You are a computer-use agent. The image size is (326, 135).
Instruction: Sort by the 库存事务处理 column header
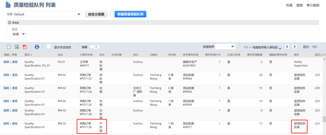click(x=190, y=55)
